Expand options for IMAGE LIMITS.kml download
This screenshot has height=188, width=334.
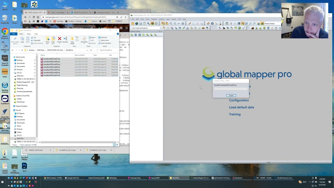click(50, 150)
